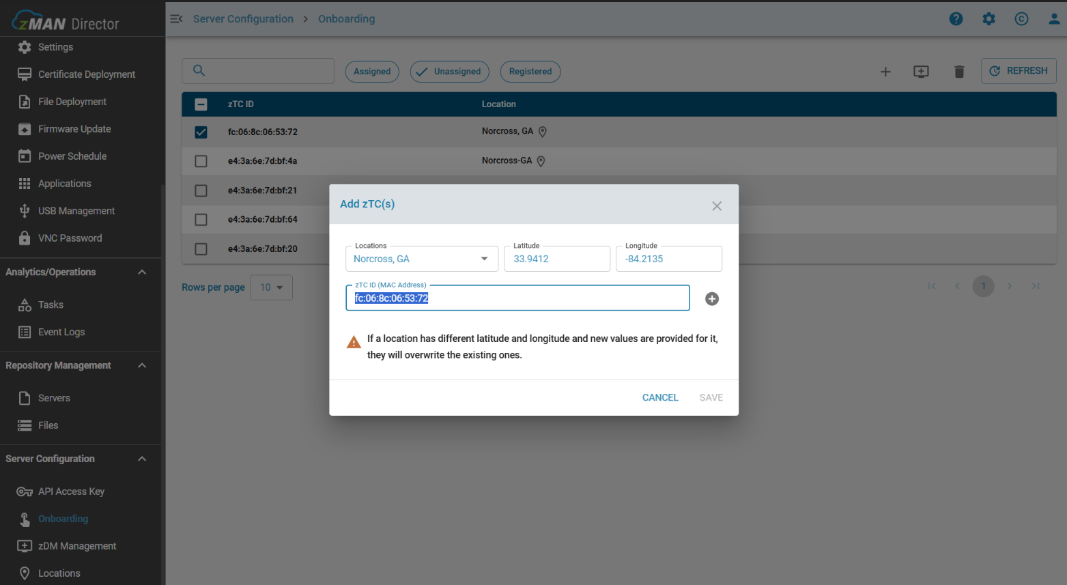
Task: Toggle the select-all header checkbox
Action: pos(201,104)
